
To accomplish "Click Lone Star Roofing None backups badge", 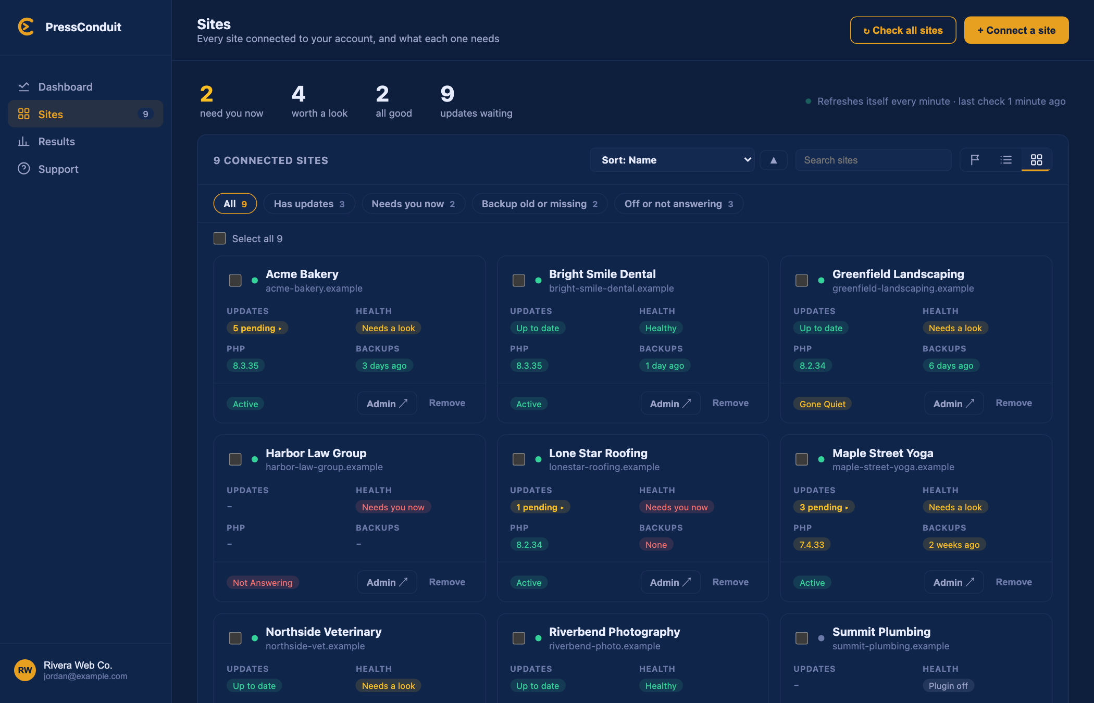I will pyautogui.click(x=656, y=545).
